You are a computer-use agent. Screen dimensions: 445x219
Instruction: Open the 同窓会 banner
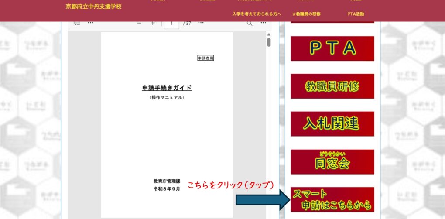click(332, 162)
